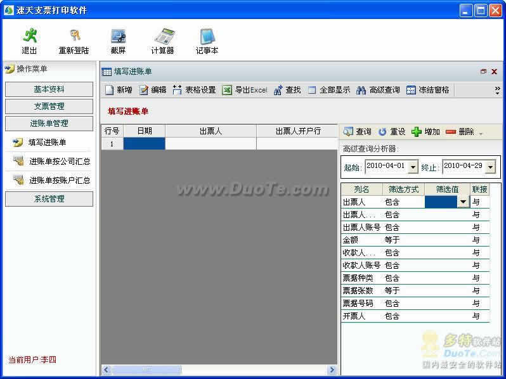Open the 记事本 notepad icon
Screen dimensions: 506x379
[x=207, y=41]
